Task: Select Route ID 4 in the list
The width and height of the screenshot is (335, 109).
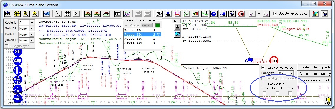Action: [x=142, y=43]
